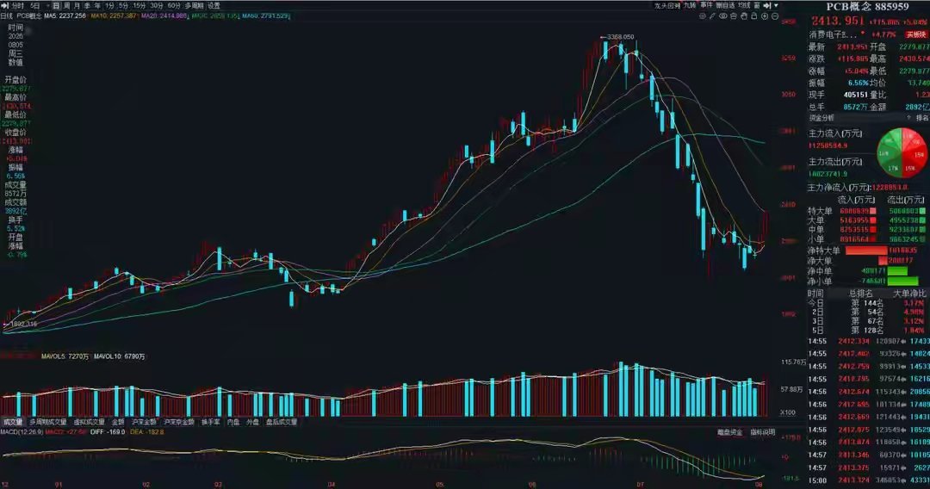Image resolution: width=930 pixels, height=489 pixels.
Task: Switch to 换手率 indicator tab
Action: pyautogui.click(x=211, y=422)
